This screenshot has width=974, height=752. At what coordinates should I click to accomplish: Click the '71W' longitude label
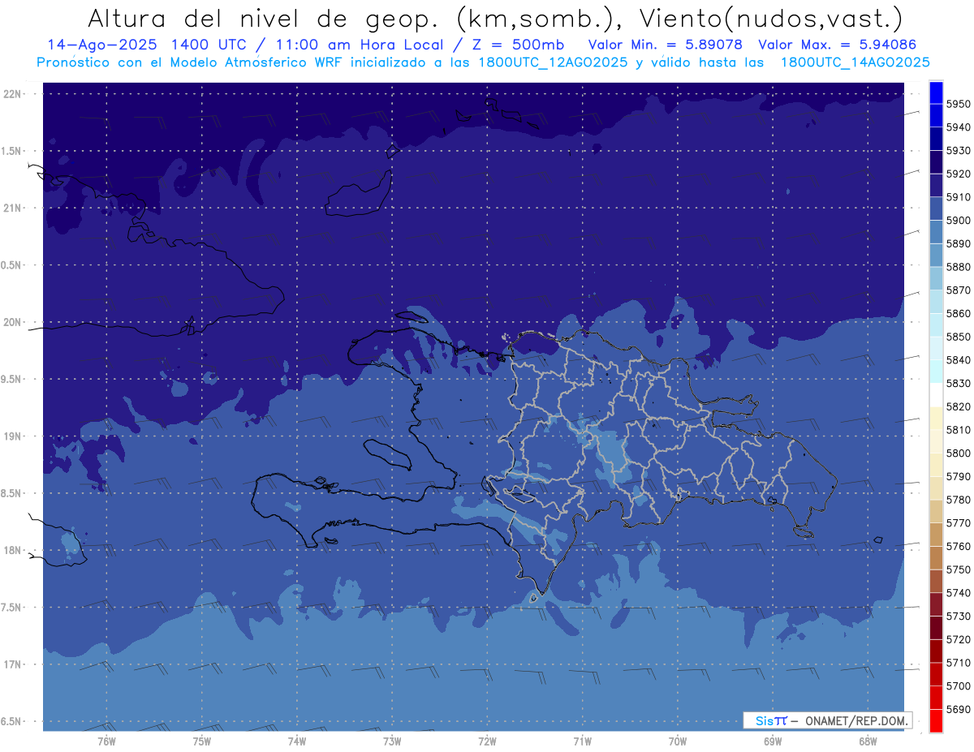click(582, 741)
